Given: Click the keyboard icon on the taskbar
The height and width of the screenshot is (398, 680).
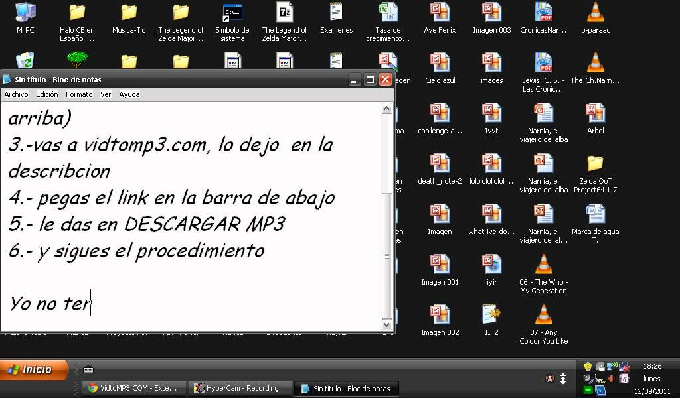Looking at the screenshot, I should tap(88, 369).
